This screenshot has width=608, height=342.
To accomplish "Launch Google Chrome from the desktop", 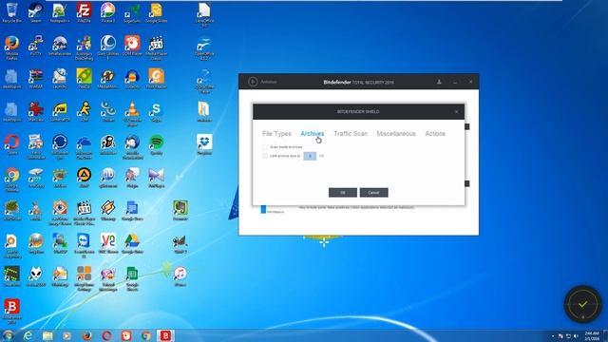I will coord(11,180).
